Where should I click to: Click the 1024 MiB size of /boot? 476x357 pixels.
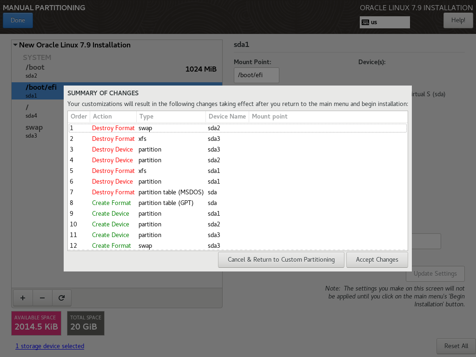201,69
